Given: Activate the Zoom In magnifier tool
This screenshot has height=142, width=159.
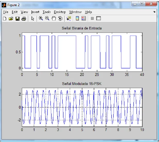Looking at the screenshot, I should pos(41,19).
